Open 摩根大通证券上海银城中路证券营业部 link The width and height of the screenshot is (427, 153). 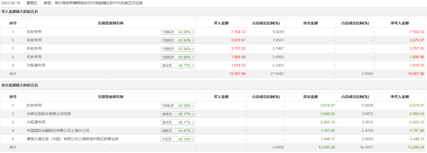pos(73,139)
